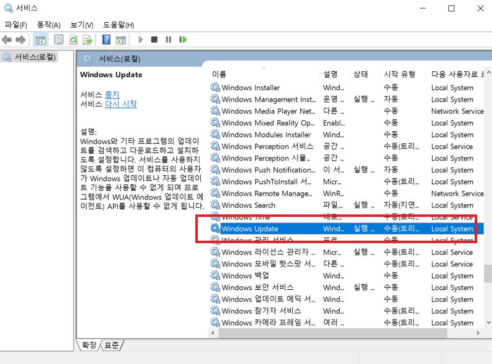Click the Refresh toolbar icon
Image resolution: width=492 pixels, height=364 pixels.
point(73,40)
